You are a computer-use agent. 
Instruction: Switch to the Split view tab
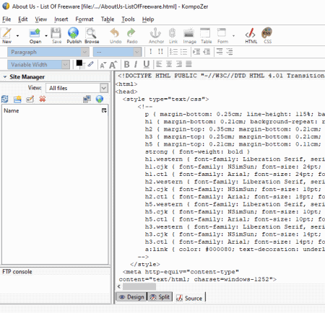tap(160, 297)
